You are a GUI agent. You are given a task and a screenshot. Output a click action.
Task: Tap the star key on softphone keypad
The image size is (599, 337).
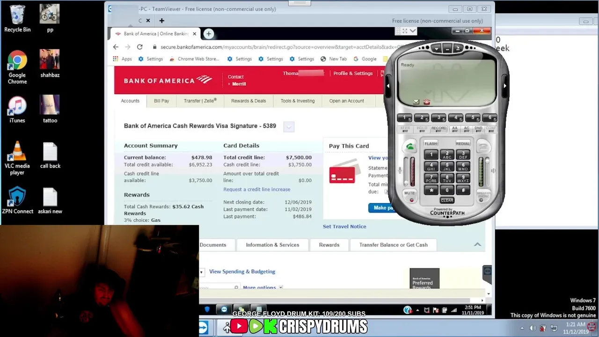pyautogui.click(x=431, y=190)
